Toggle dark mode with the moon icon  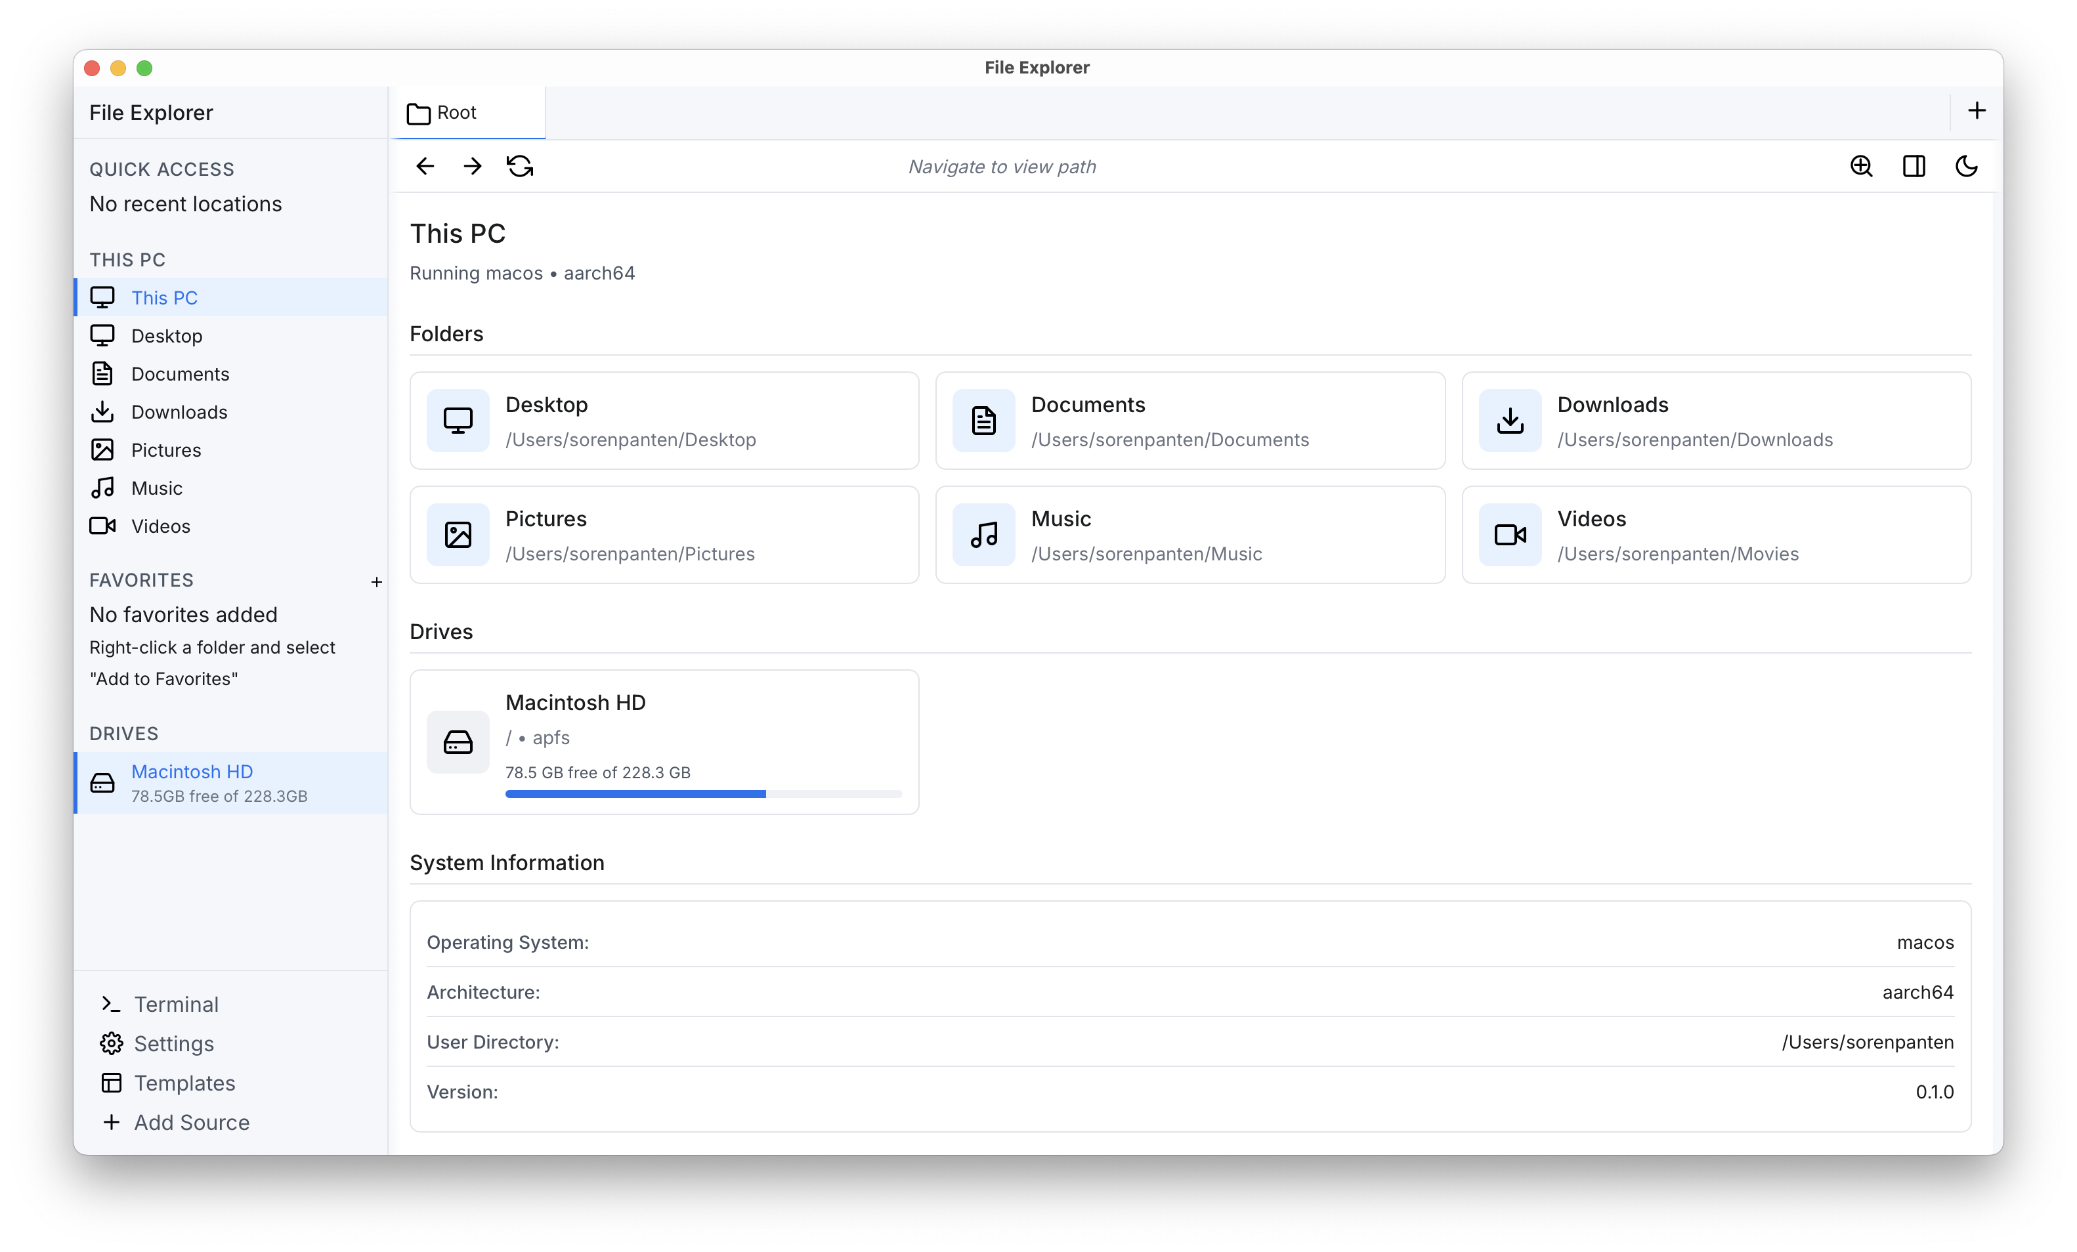1967,166
